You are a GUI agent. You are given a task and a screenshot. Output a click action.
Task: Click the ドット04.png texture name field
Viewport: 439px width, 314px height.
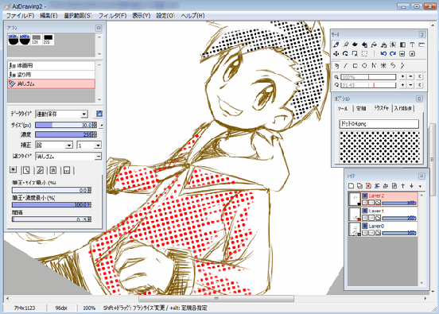(x=379, y=124)
